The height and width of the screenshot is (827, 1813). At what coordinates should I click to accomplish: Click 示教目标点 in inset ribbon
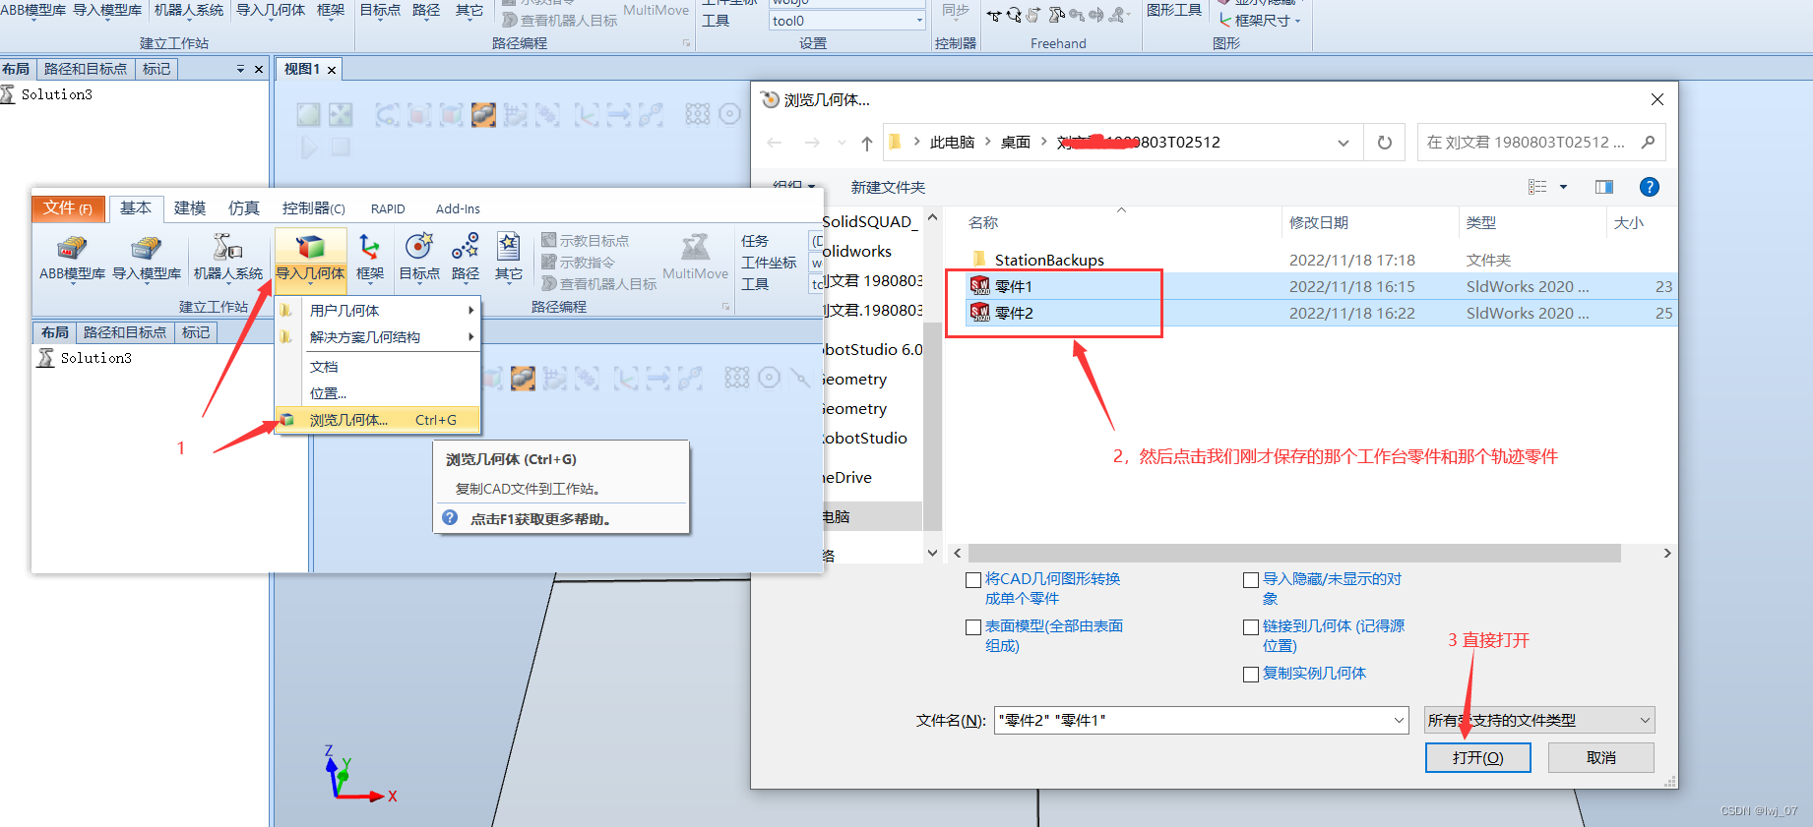(x=585, y=241)
